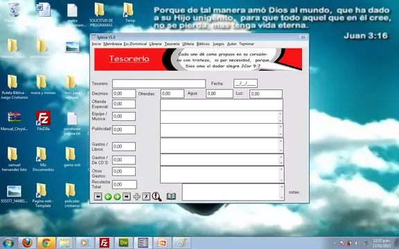The width and height of the screenshot is (399, 249).
Task: Focus the Recolecta Total amount field
Action: (125, 185)
